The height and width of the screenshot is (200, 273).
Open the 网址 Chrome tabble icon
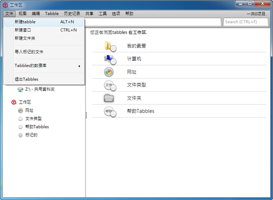(109, 72)
